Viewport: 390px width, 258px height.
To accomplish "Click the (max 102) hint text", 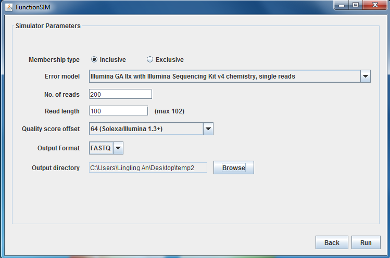I will (x=169, y=111).
